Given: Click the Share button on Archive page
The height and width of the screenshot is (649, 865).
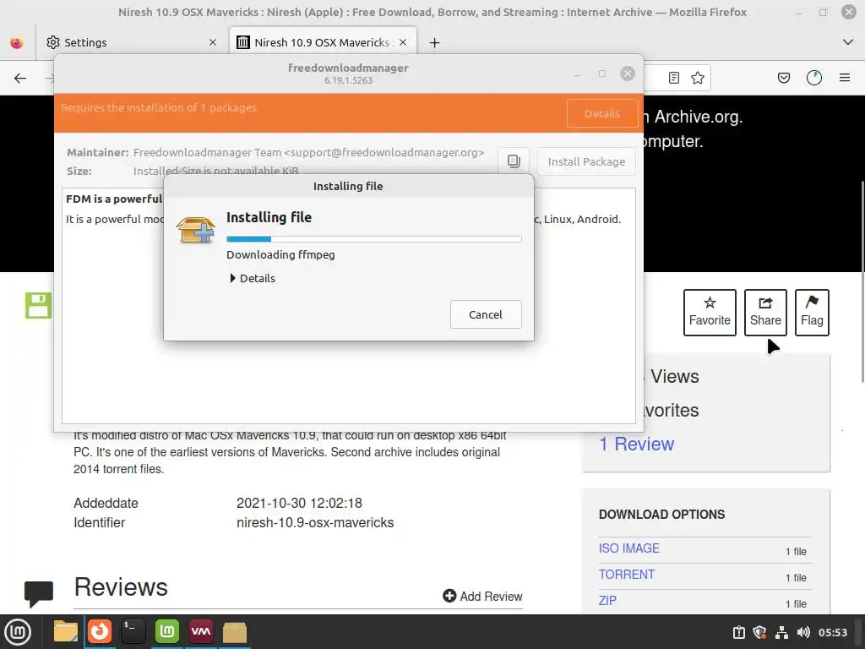Looking at the screenshot, I should 765,313.
